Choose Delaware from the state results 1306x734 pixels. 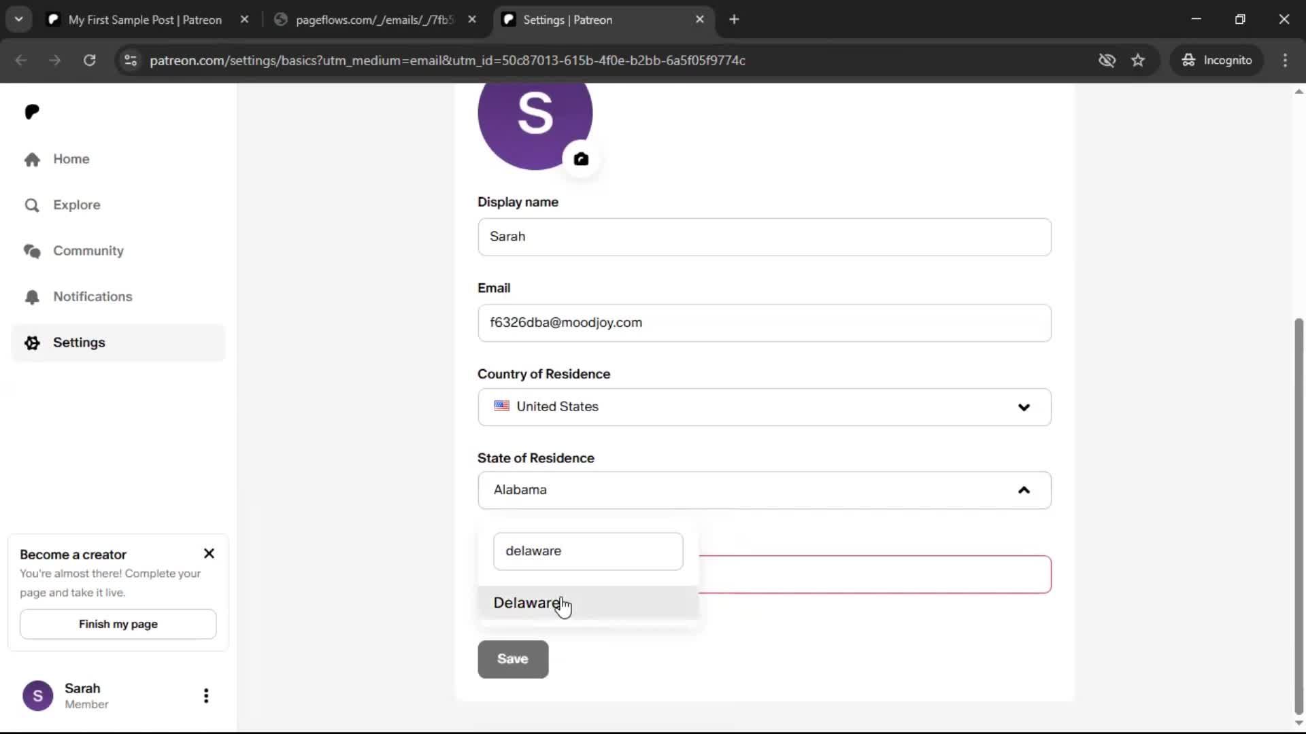click(588, 603)
